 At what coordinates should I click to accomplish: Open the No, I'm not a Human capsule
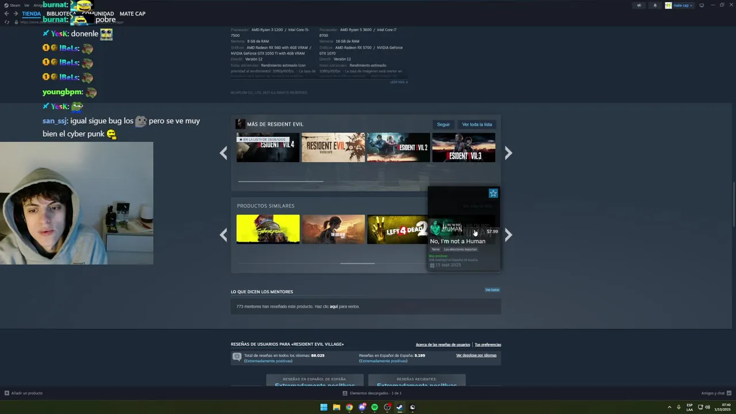[x=463, y=229]
